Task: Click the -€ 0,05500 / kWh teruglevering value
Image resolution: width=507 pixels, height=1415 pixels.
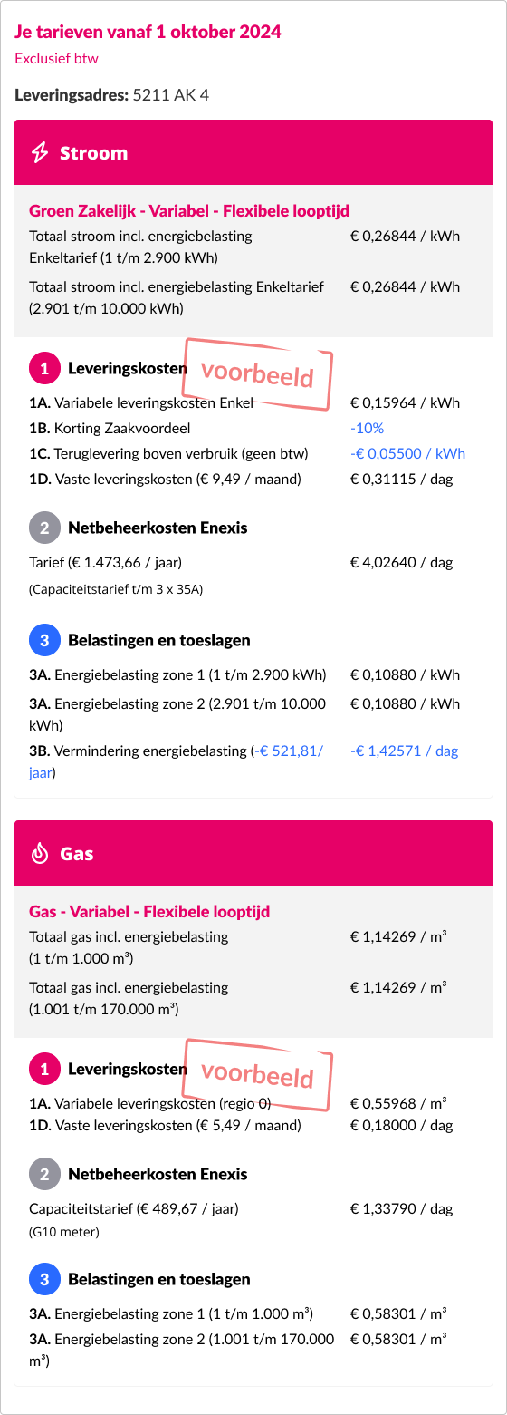Action: (x=407, y=453)
